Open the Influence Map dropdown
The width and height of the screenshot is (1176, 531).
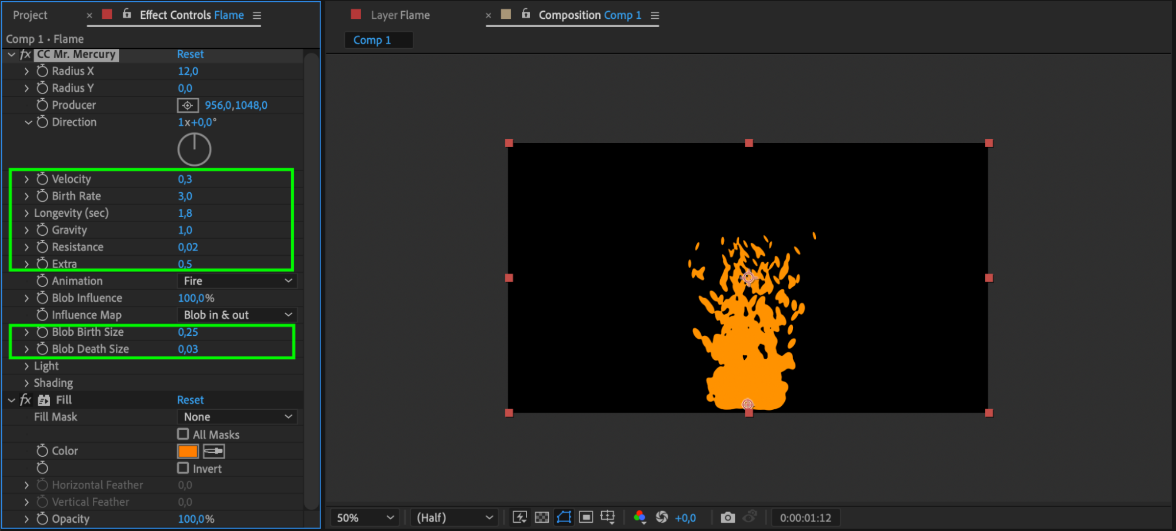[237, 315]
